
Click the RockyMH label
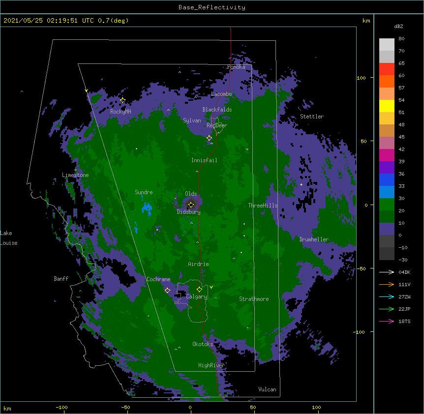(121, 112)
